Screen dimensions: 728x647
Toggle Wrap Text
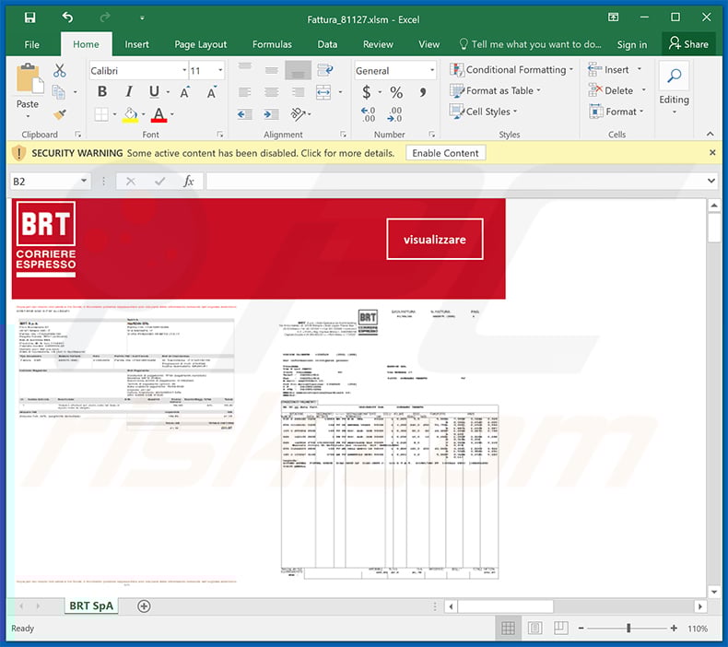pos(325,71)
